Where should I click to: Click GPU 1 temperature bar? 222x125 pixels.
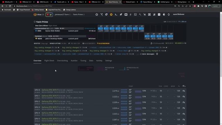tap(124, 97)
